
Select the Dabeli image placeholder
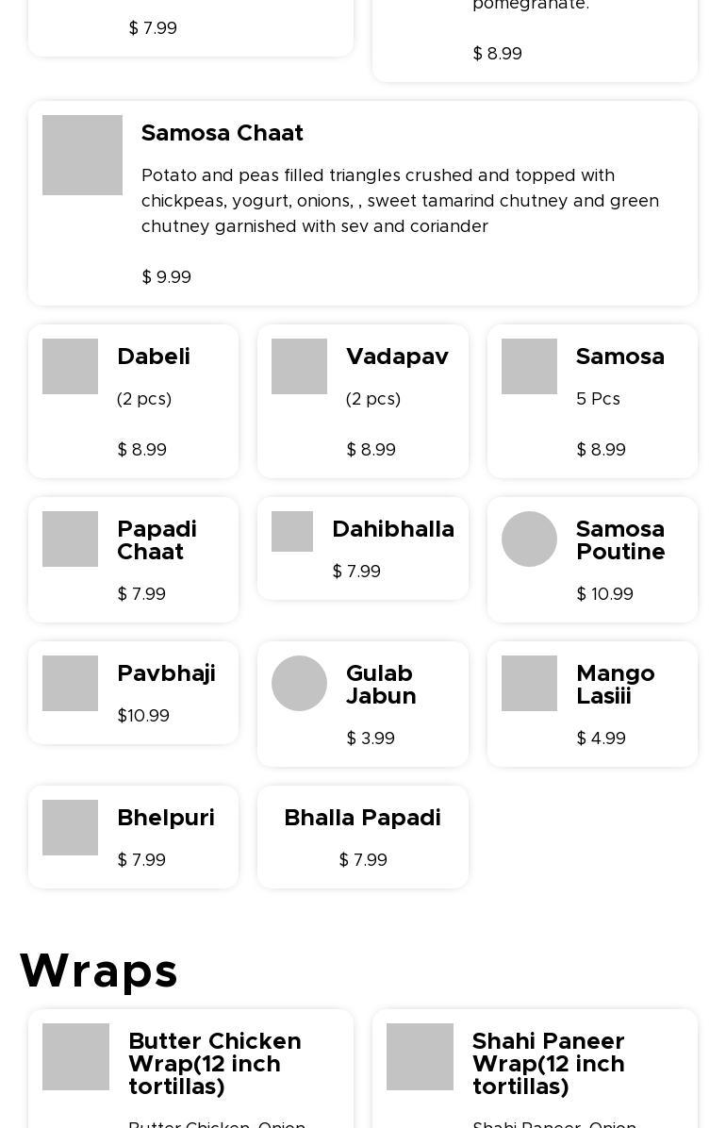pyautogui.click(x=70, y=366)
